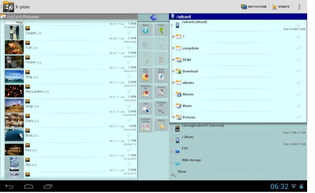The height and width of the screenshot is (193, 315).
Task: Open the Configure buttons panel
Action: 146,124
